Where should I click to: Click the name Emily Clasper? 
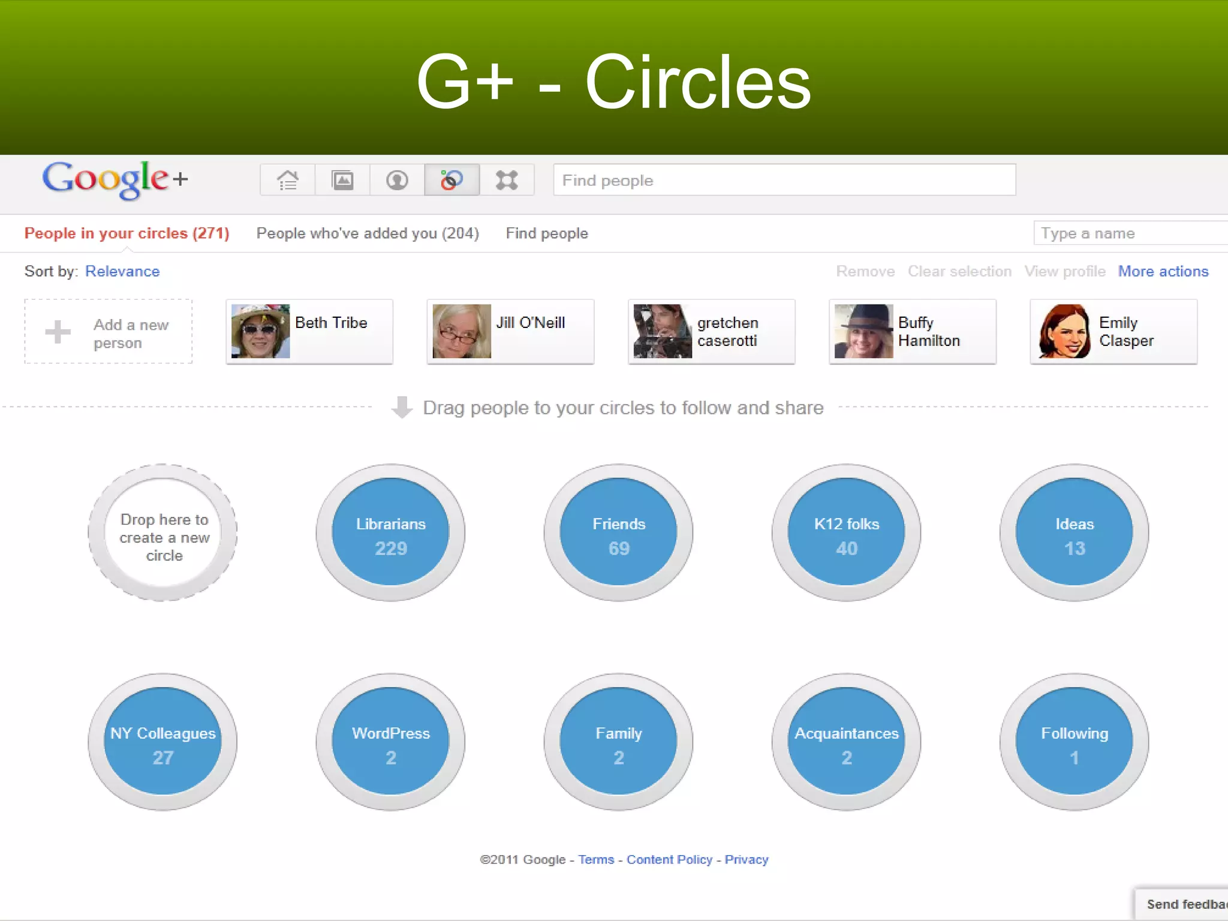pyautogui.click(x=1126, y=332)
